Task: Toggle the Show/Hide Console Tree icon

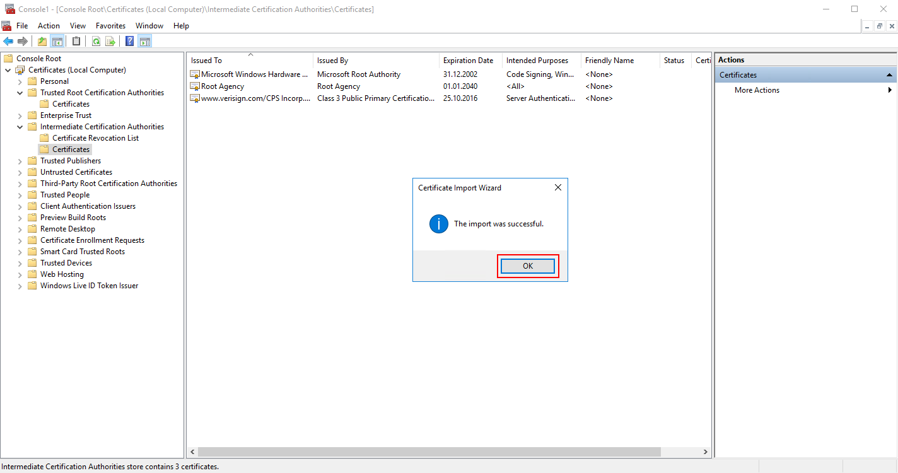Action: 59,41
